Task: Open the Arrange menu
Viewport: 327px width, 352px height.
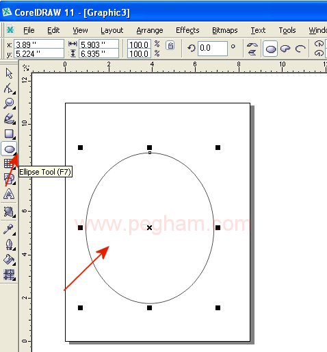Action: 150,30
